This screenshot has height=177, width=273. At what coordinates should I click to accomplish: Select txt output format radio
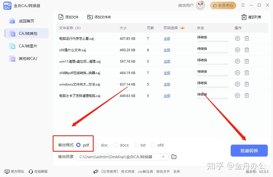click(136, 145)
